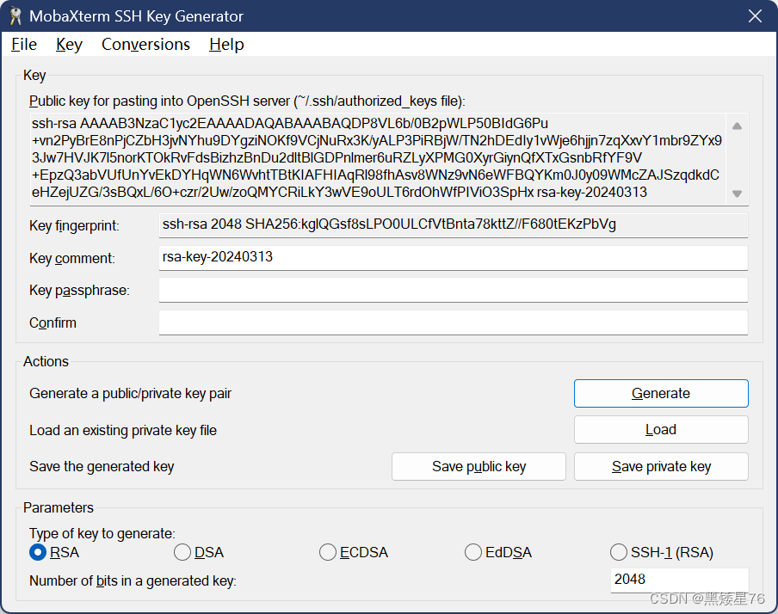Select the RSA key type
Viewport: 778px width, 614px height.
pos(38,552)
